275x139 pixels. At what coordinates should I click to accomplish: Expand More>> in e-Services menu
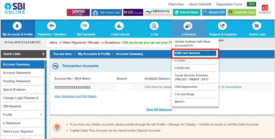click(180, 102)
